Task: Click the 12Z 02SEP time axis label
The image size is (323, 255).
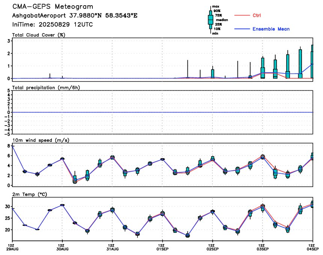Action: click(213, 247)
